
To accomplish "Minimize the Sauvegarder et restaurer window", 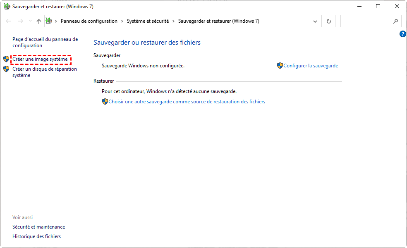I will (359, 7).
